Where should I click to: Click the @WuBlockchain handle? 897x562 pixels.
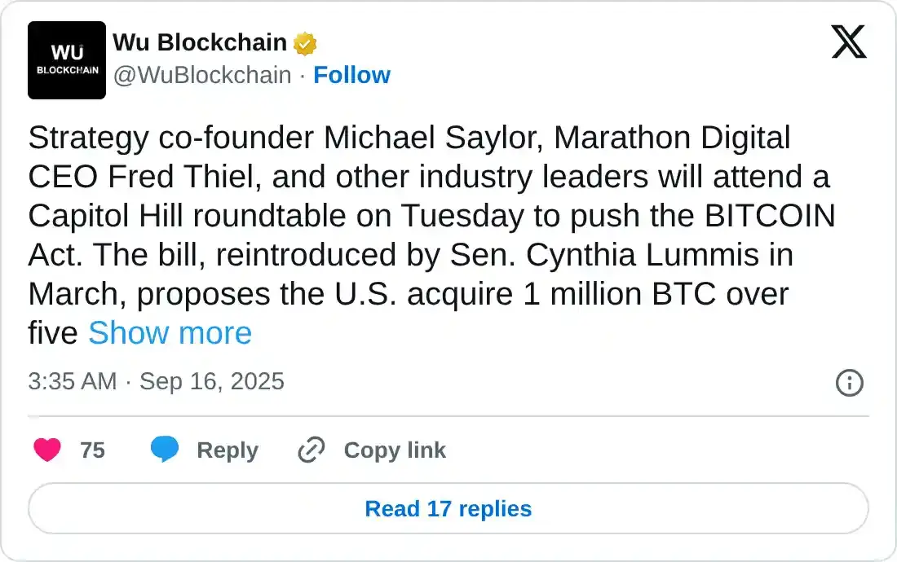point(202,75)
